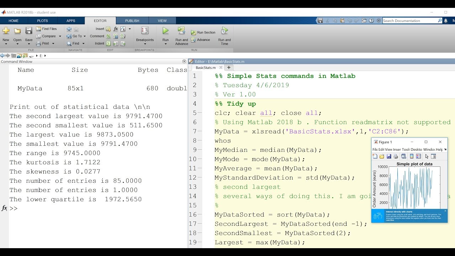Open the dropdown arrow under Save
Image resolution: width=455 pixels, height=256 pixels.
[29, 44]
